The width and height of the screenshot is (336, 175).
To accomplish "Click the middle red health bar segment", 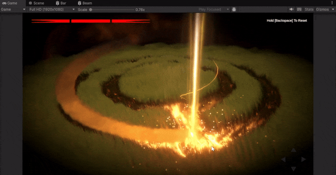I will point(91,21).
